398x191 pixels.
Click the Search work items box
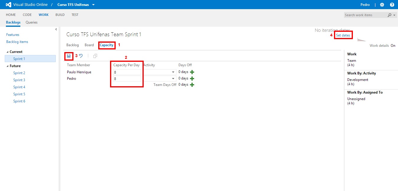(x=365, y=15)
